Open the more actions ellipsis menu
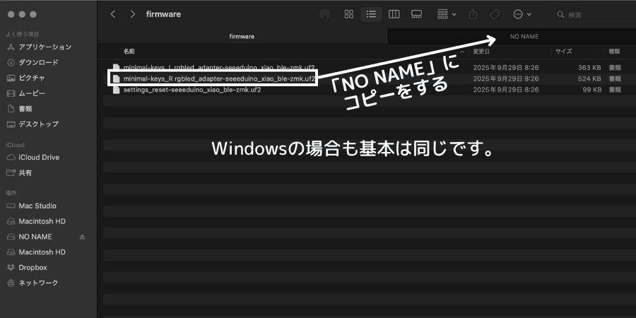This screenshot has width=636, height=318. [522, 14]
